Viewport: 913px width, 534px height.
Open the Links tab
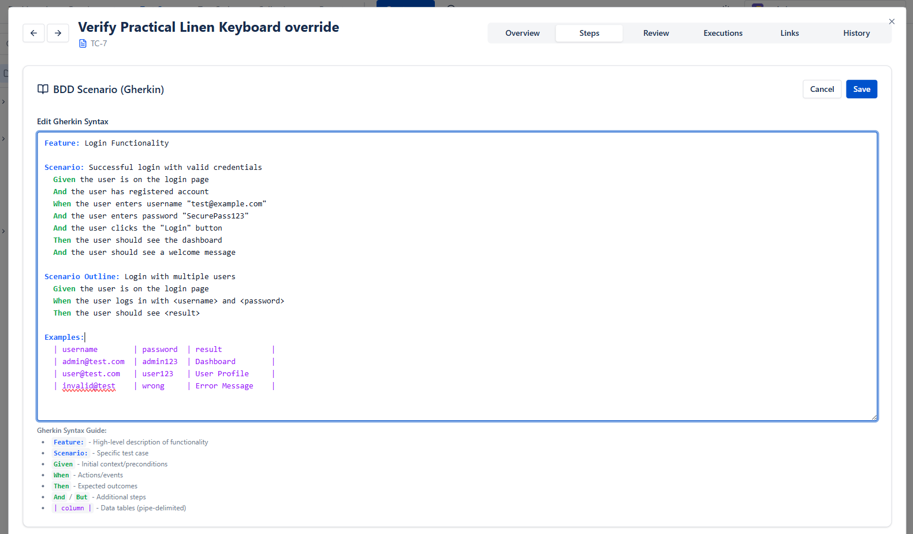click(x=789, y=34)
